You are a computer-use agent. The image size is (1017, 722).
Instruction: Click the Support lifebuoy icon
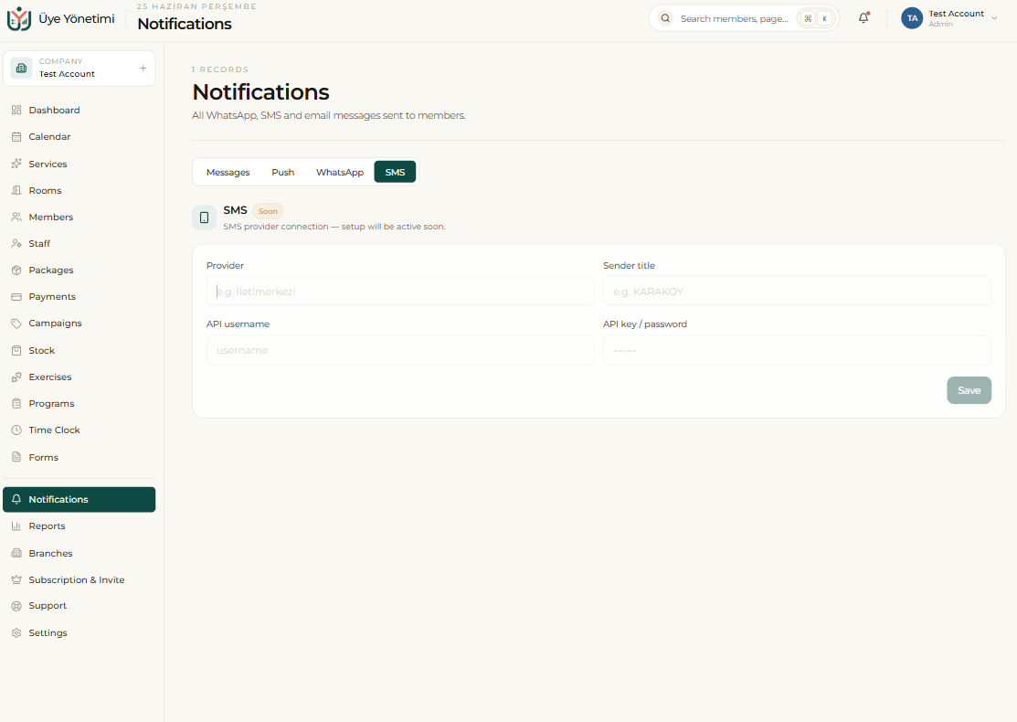click(16, 607)
